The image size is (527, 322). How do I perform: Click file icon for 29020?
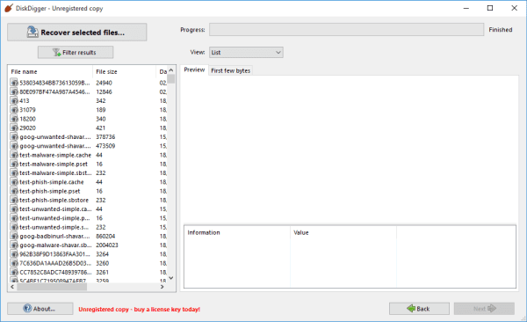click(x=14, y=128)
